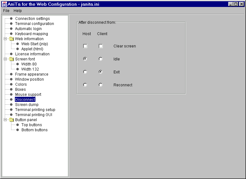Open the Boxes settings

(x=21, y=90)
